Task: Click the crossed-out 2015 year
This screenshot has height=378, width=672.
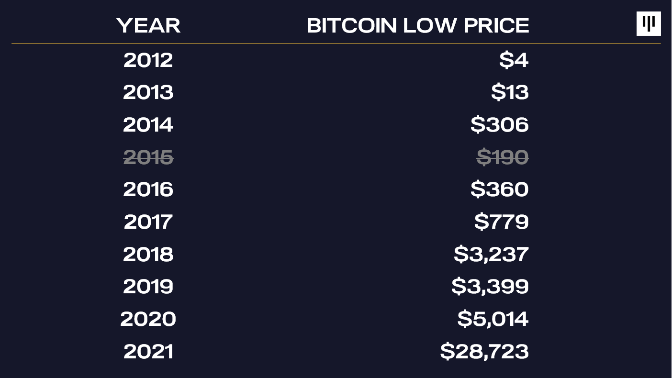Action: pyautogui.click(x=148, y=157)
